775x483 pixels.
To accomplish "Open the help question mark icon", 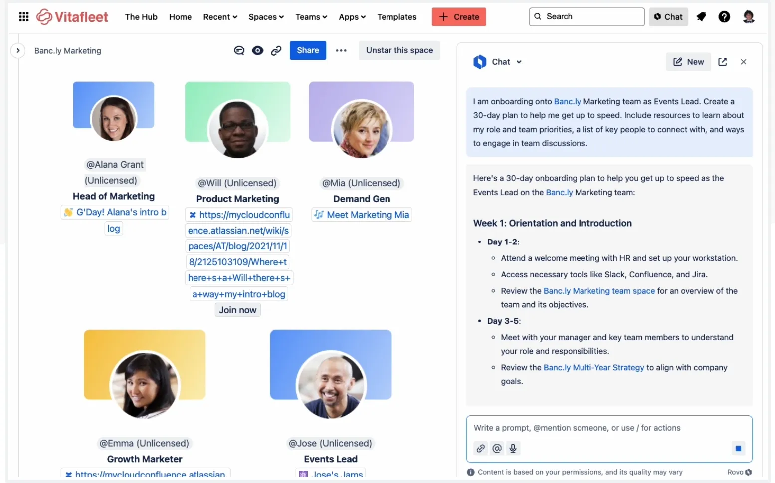I will [724, 17].
